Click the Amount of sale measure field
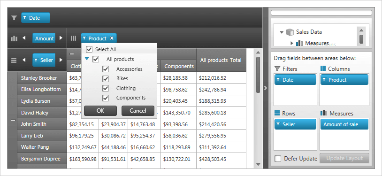This screenshot has height=176, width=382. (344, 124)
